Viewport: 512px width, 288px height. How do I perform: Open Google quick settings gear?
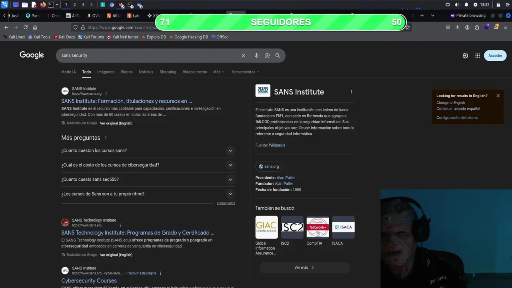465,56
